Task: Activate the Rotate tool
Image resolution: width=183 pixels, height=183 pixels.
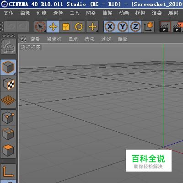Action: click(78, 27)
